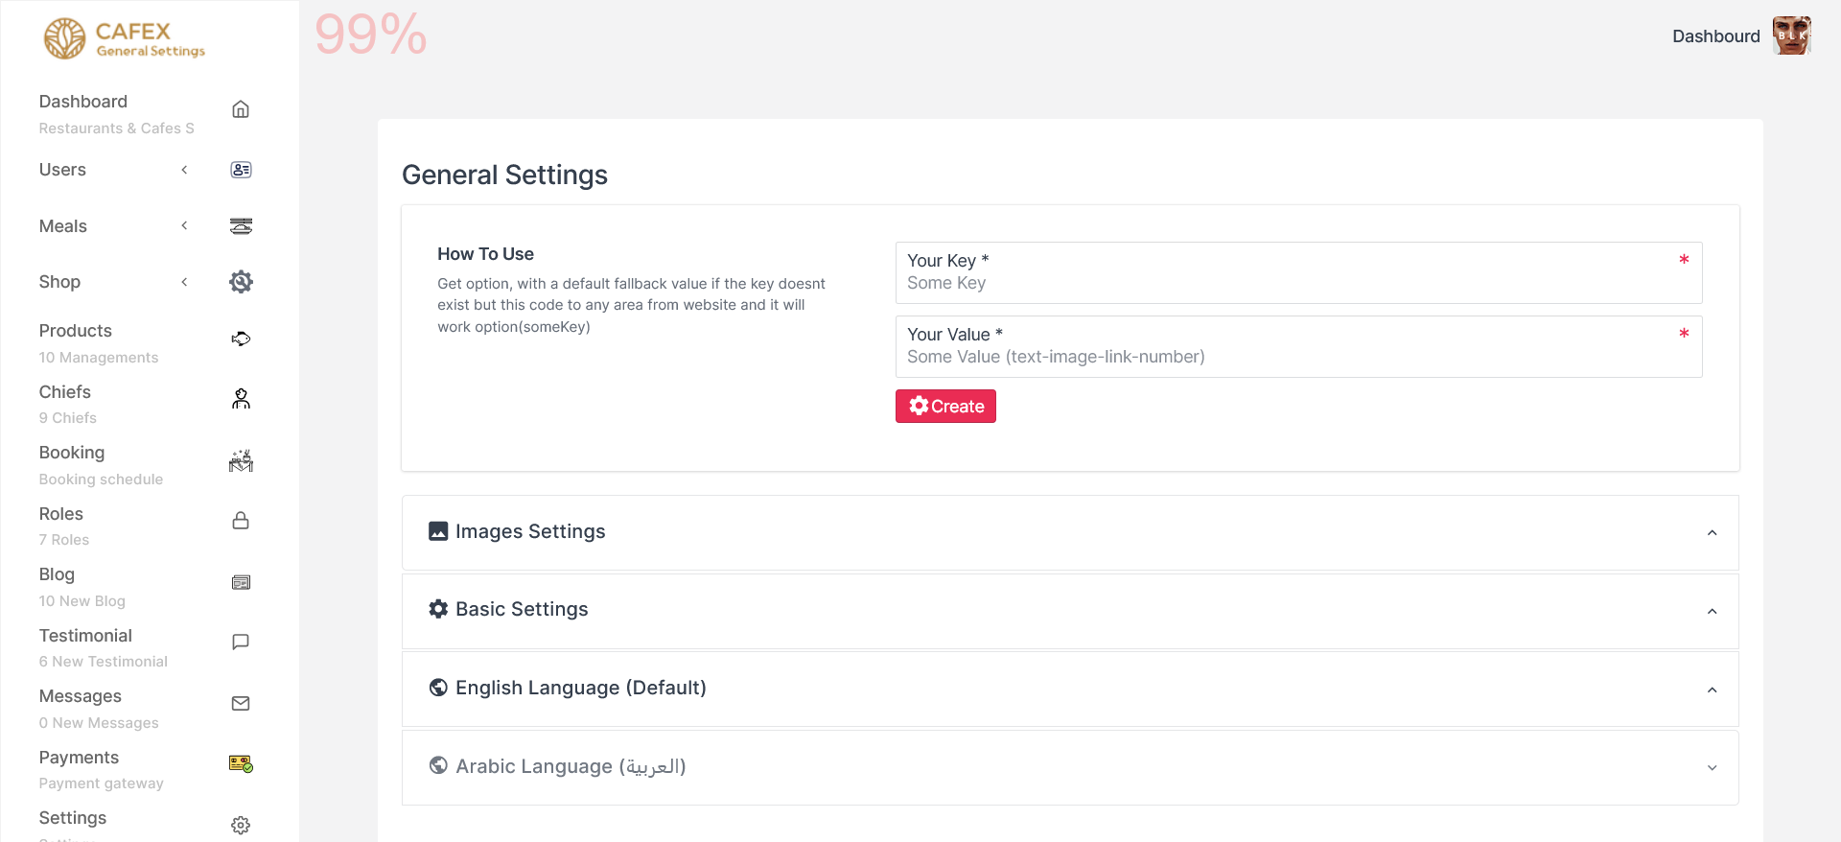This screenshot has height=842, width=1841.
Task: Click the Dashbourd link in header
Action: pyautogui.click(x=1715, y=36)
